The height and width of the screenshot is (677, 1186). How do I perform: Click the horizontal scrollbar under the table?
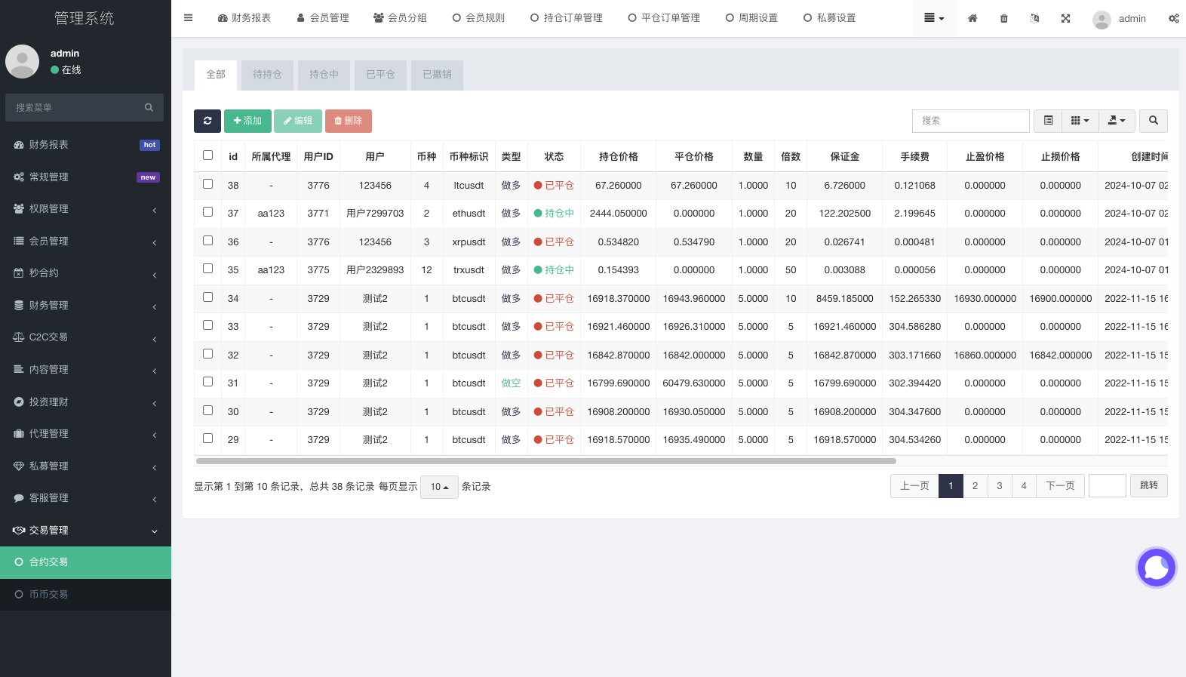pos(545,460)
